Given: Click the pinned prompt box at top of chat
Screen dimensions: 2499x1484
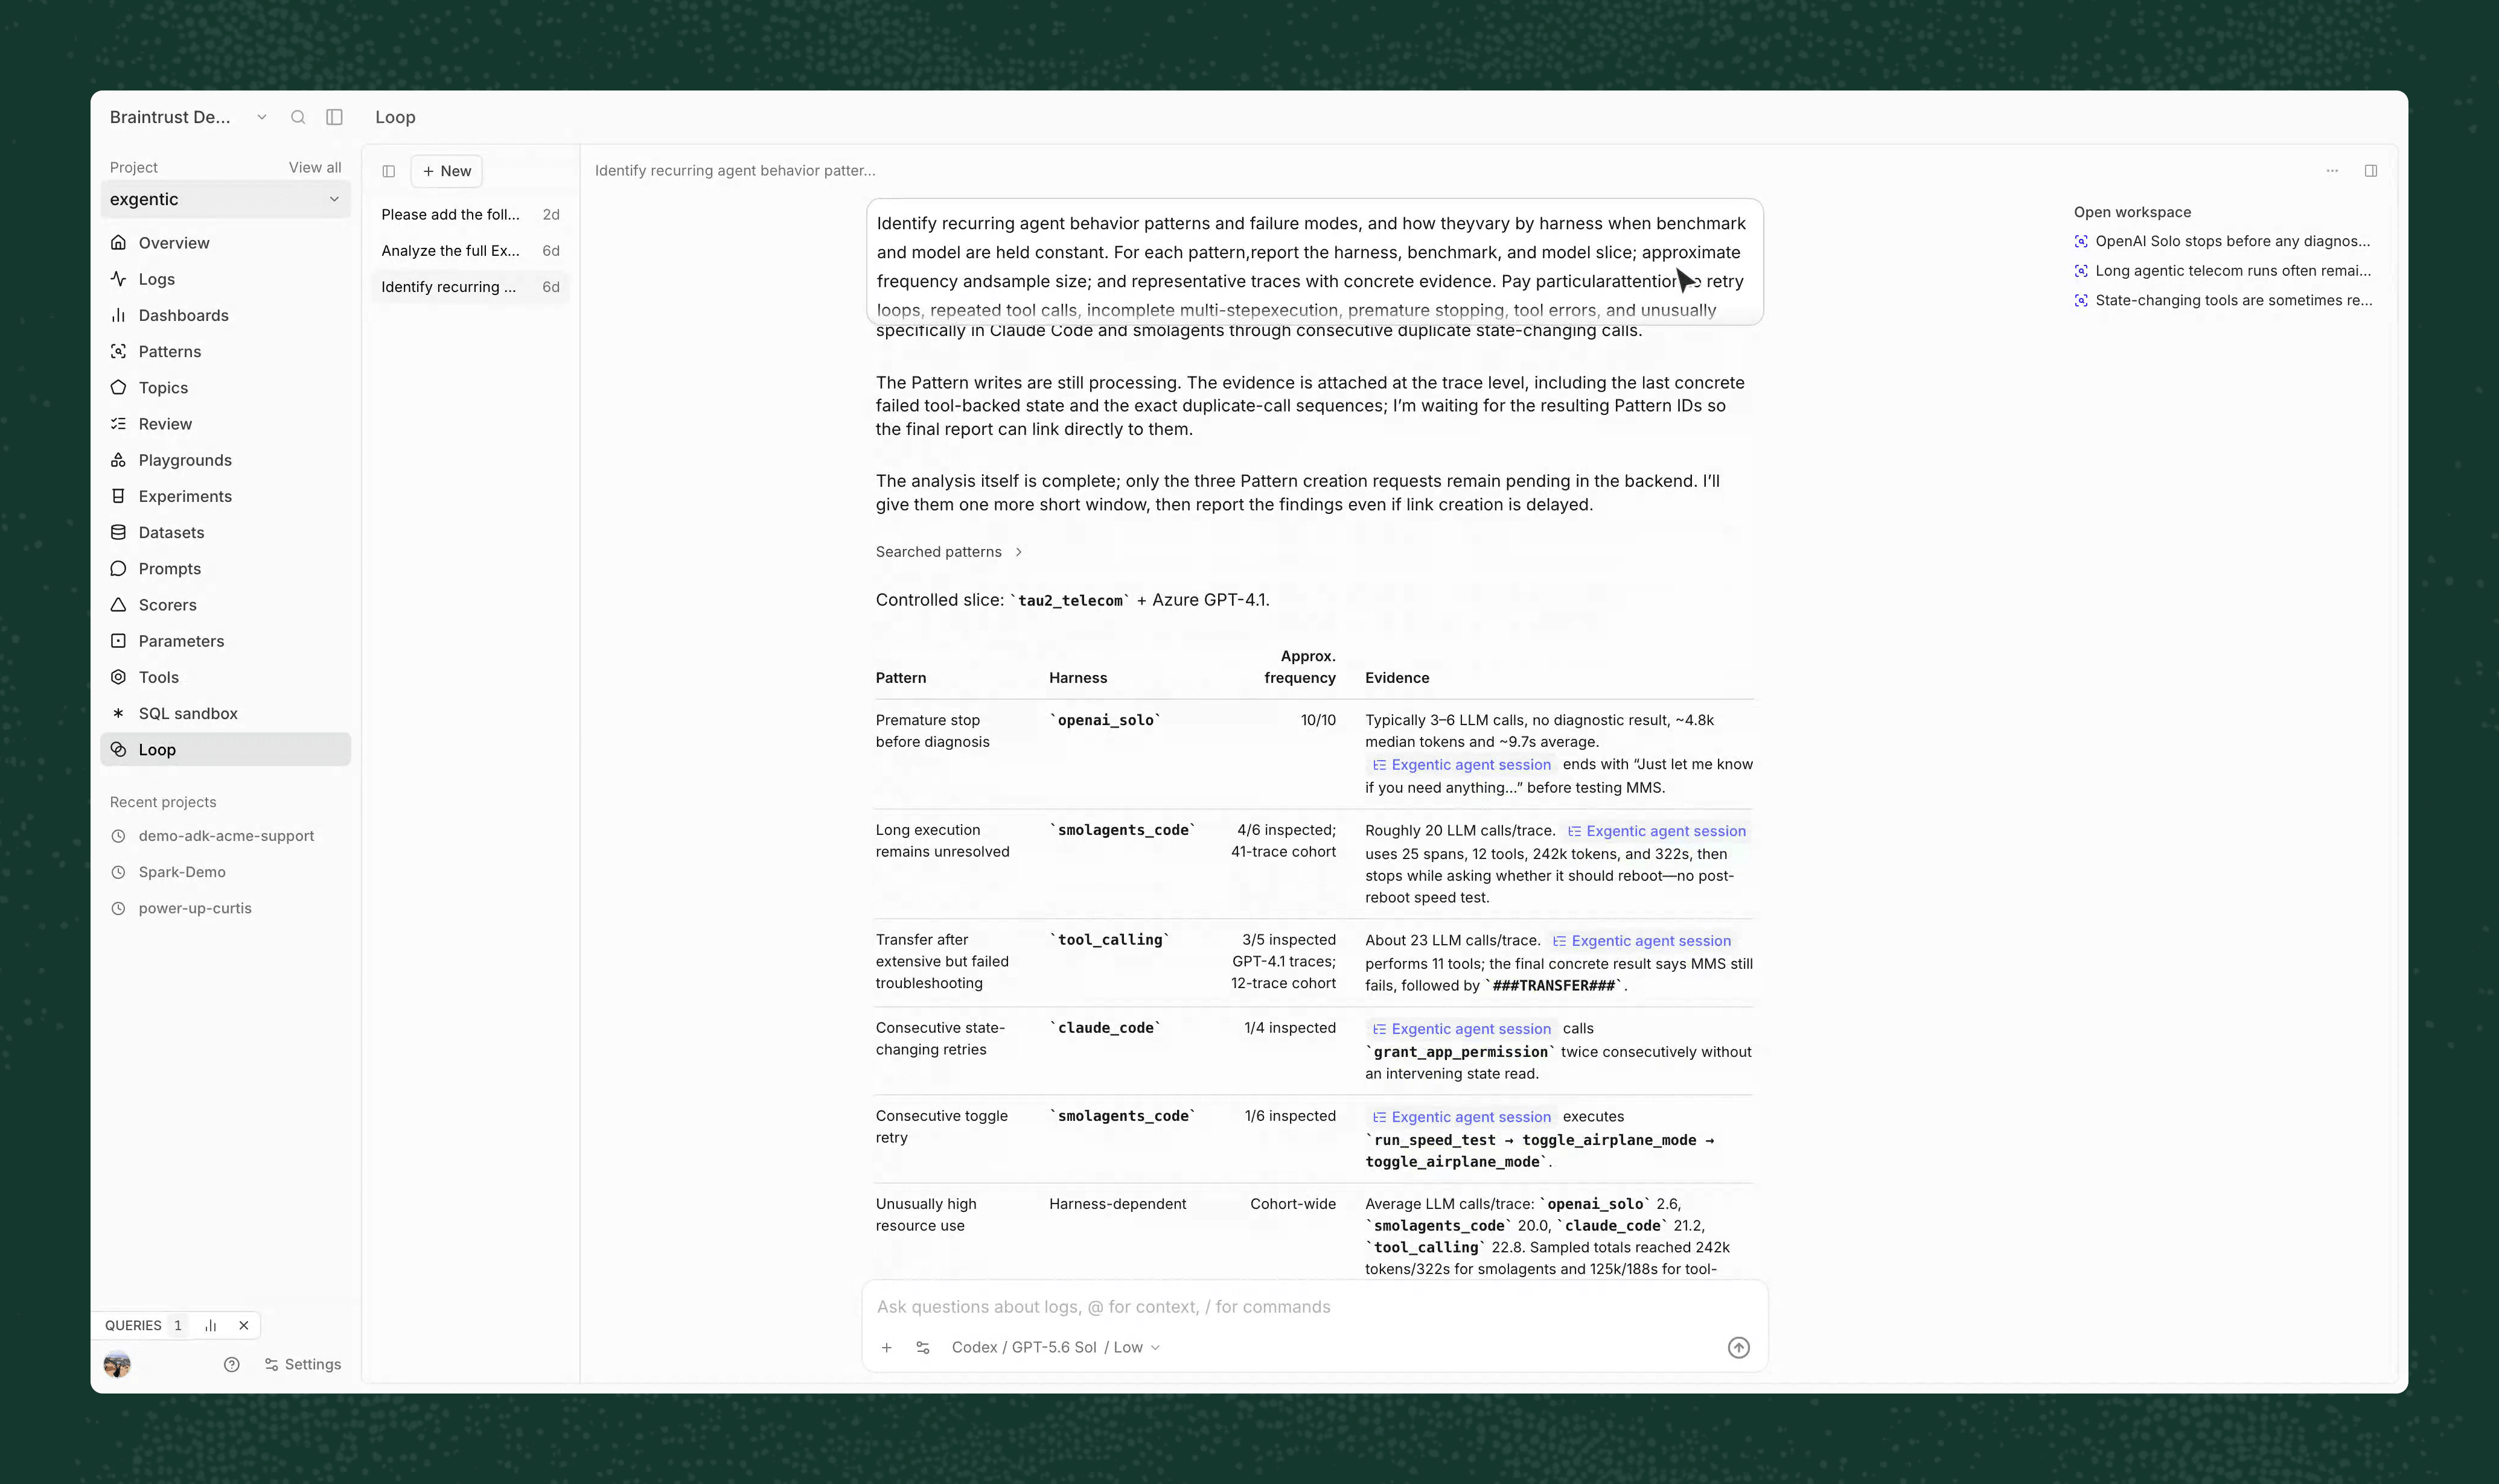Looking at the screenshot, I should (1315, 262).
